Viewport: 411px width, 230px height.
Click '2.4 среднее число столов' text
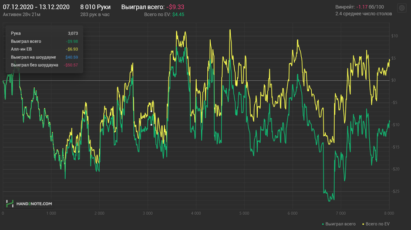point(363,13)
